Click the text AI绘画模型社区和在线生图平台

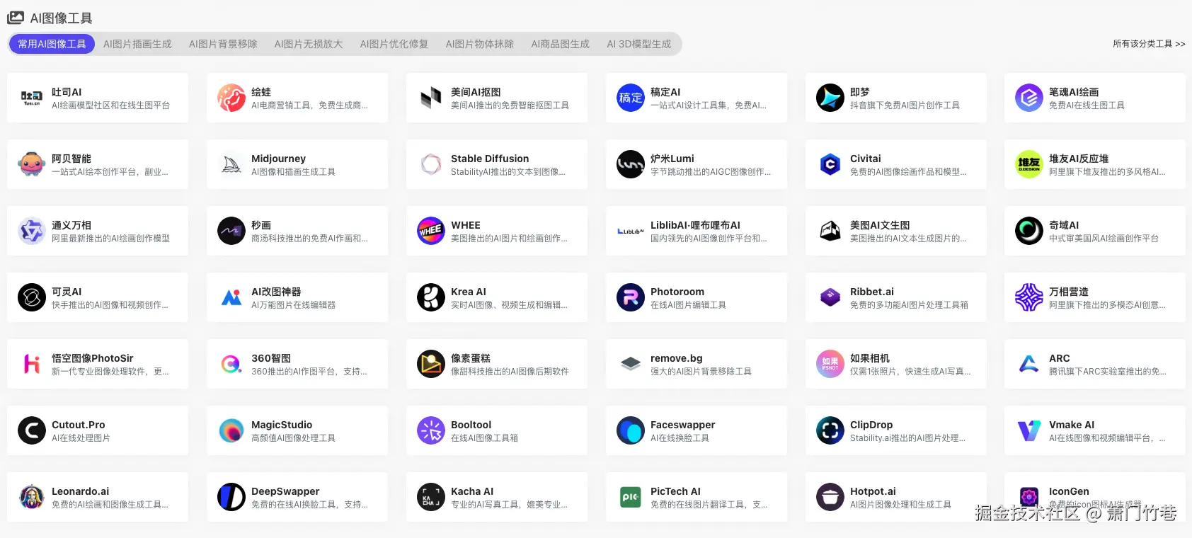point(110,105)
